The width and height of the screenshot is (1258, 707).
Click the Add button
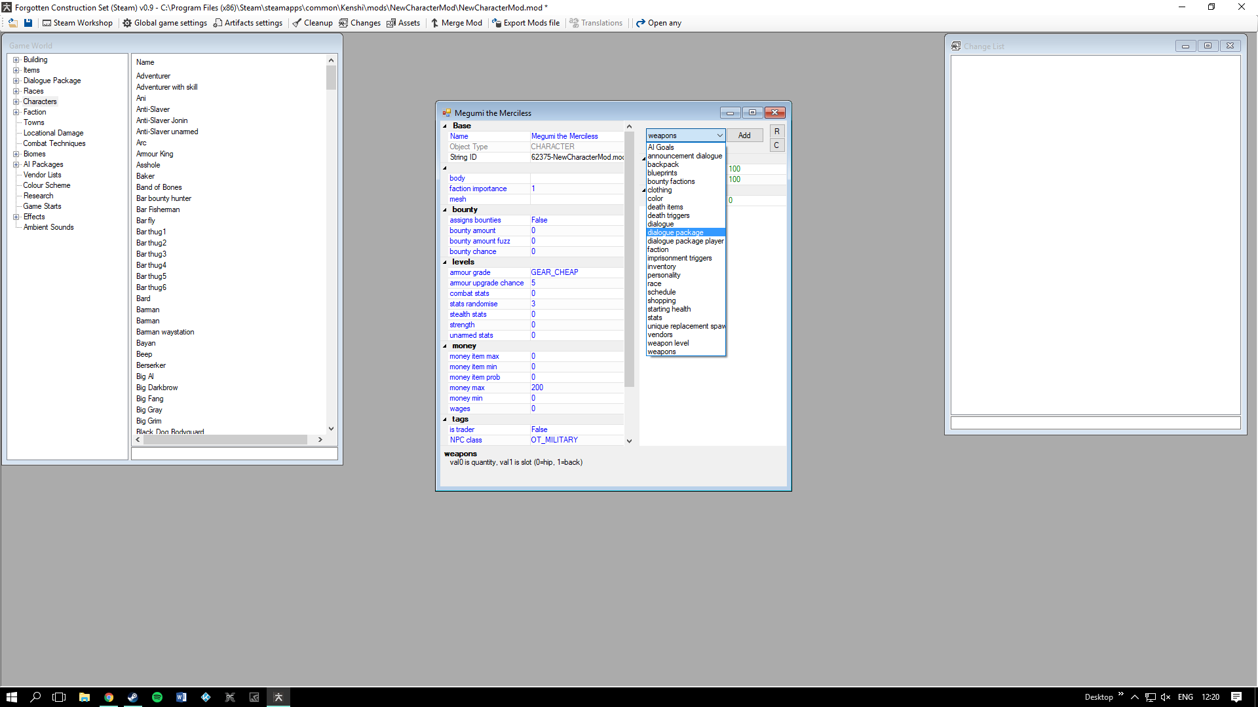pos(744,136)
